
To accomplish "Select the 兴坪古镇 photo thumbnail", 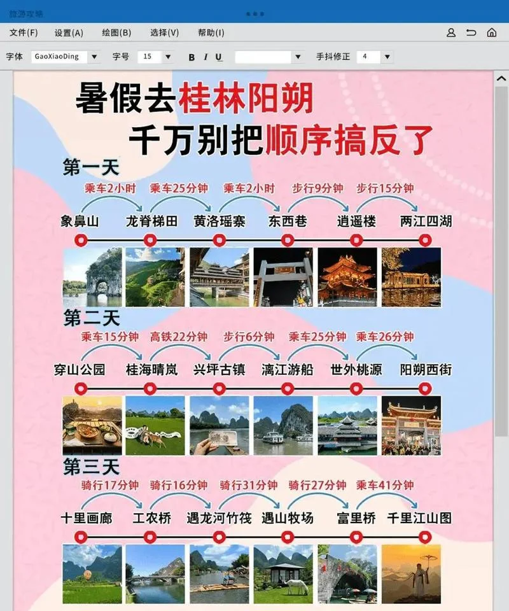I will click(x=220, y=426).
